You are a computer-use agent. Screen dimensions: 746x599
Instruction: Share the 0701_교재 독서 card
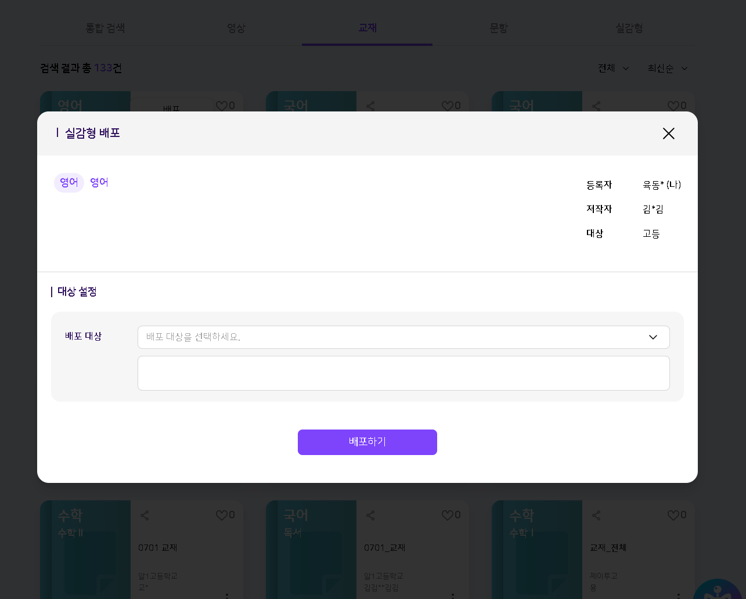pos(371,515)
